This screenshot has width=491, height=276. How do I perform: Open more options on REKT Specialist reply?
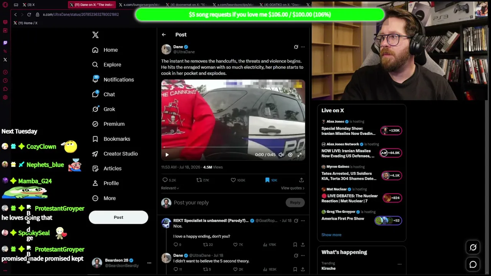click(x=303, y=221)
